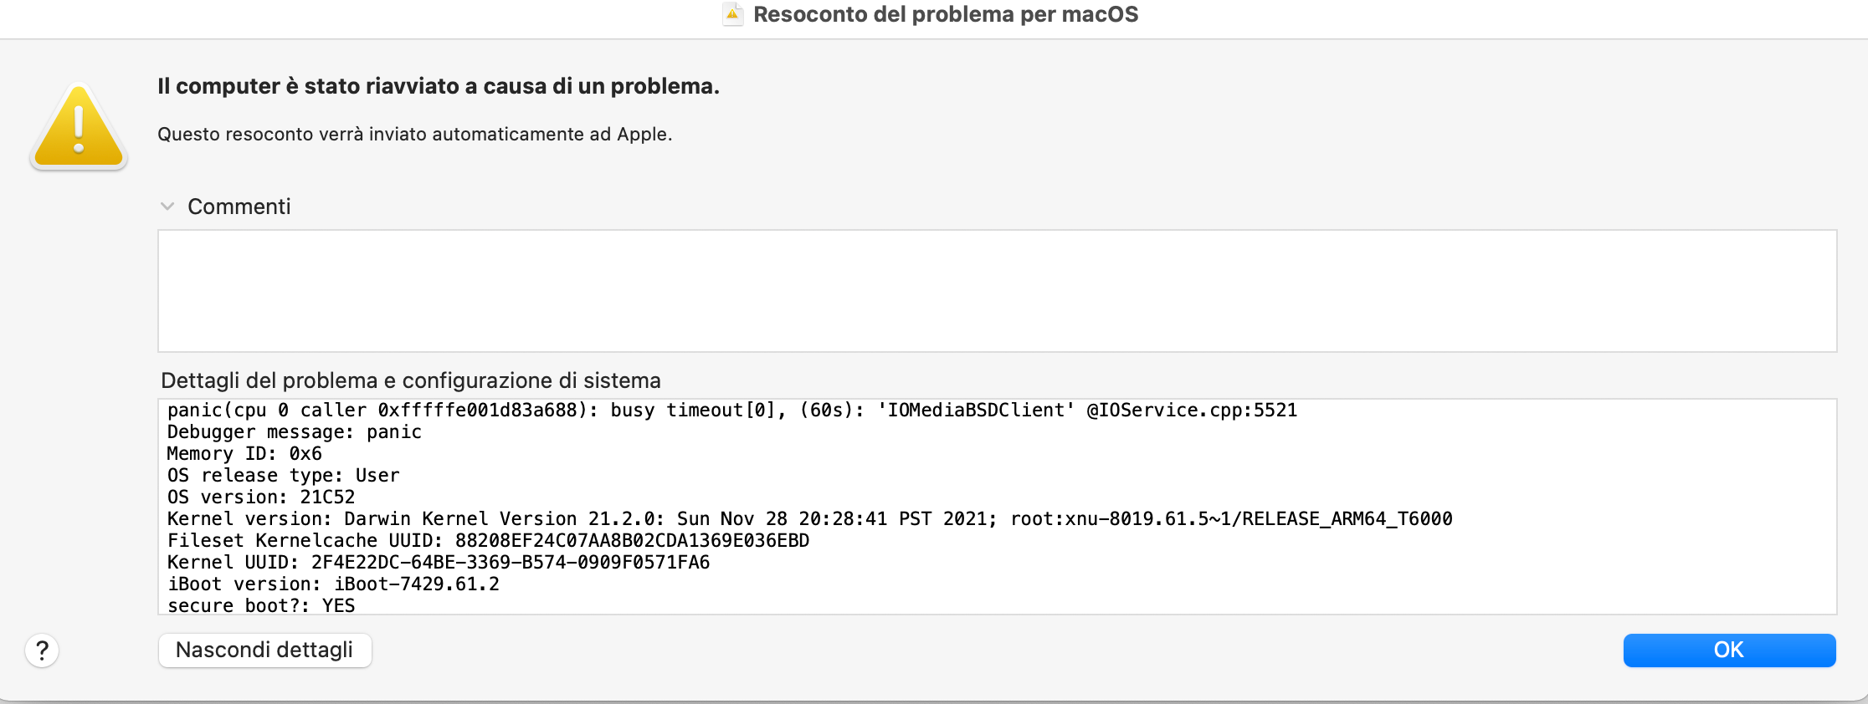Click the Kernel version Darwin line
The height and width of the screenshot is (704, 1868).
pyautogui.click(x=810, y=519)
